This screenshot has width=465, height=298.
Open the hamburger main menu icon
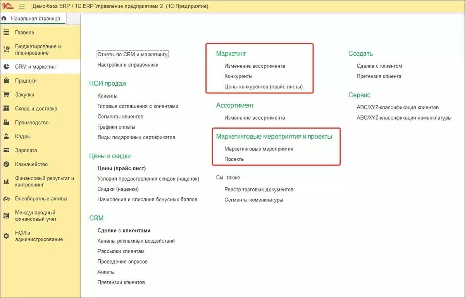point(22,6)
